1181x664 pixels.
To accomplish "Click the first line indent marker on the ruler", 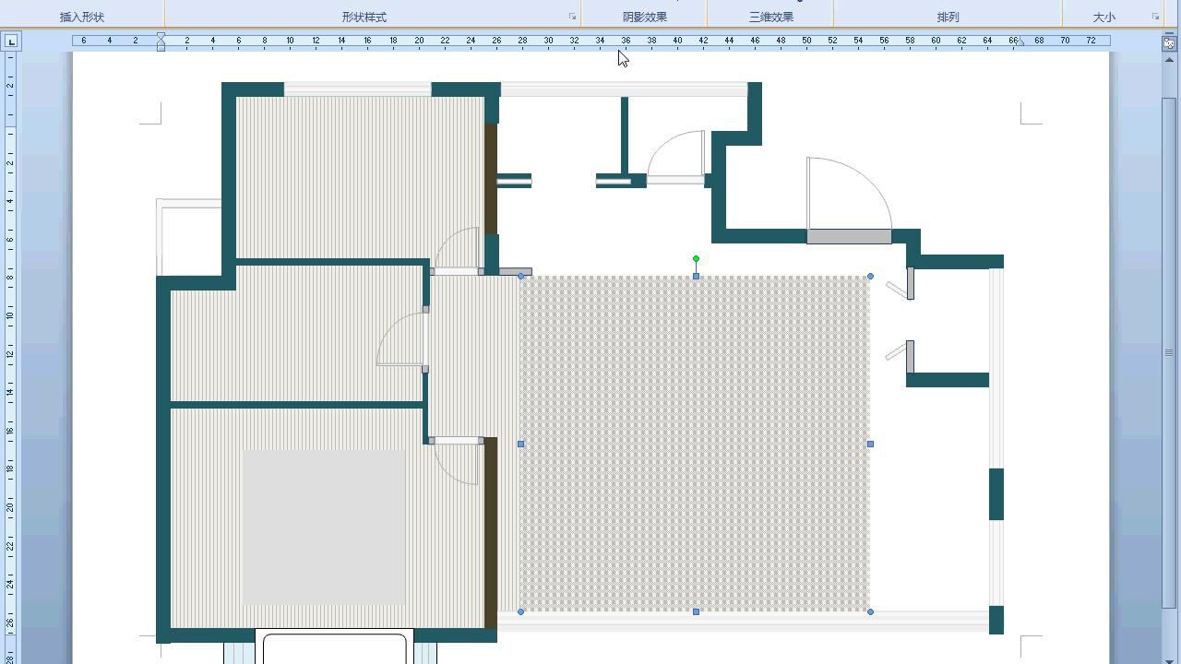I will (161, 36).
